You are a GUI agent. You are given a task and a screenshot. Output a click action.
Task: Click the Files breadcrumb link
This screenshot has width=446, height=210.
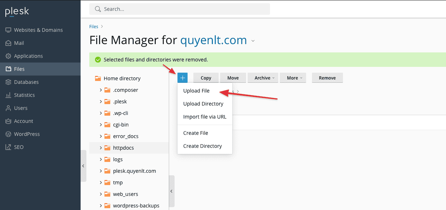pyautogui.click(x=94, y=26)
